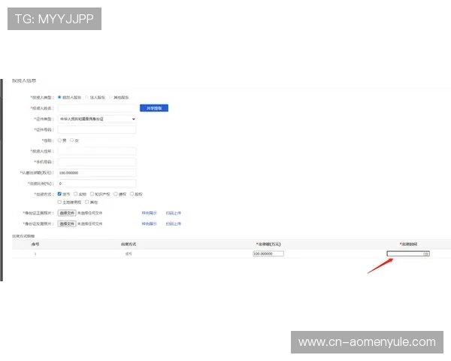Open 样例展示 link for ID front photo
The height and width of the screenshot is (361, 451).
pyautogui.click(x=150, y=213)
